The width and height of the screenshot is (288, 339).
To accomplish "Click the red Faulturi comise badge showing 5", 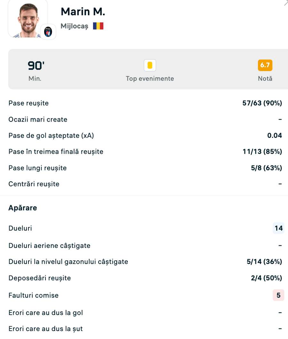I will coord(278,295).
